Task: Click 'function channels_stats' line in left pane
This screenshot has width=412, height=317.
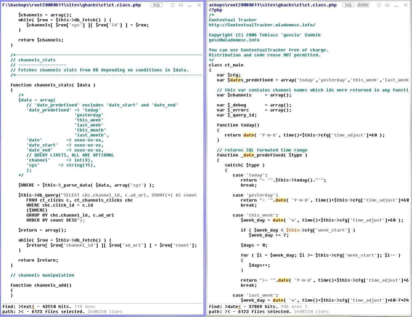Action: (x=53, y=85)
